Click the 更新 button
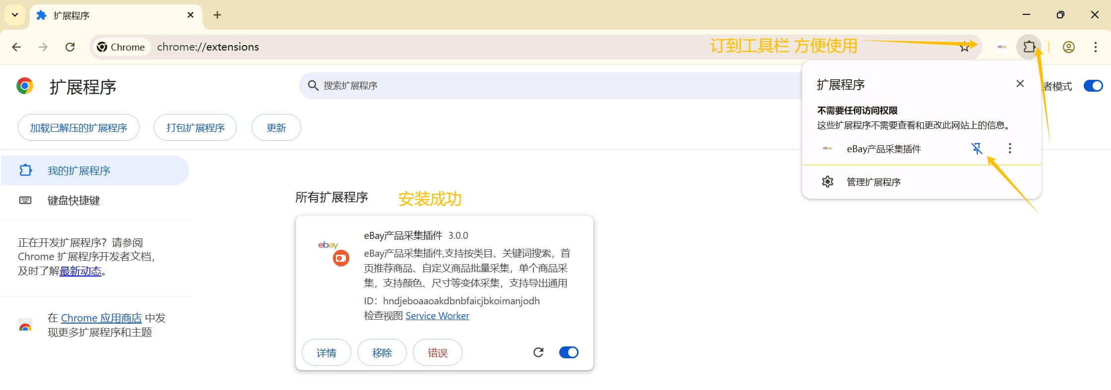 276,128
